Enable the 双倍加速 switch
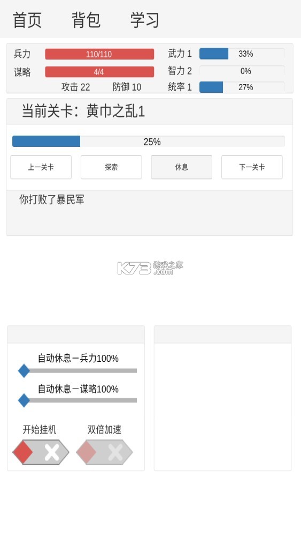 (x=104, y=452)
